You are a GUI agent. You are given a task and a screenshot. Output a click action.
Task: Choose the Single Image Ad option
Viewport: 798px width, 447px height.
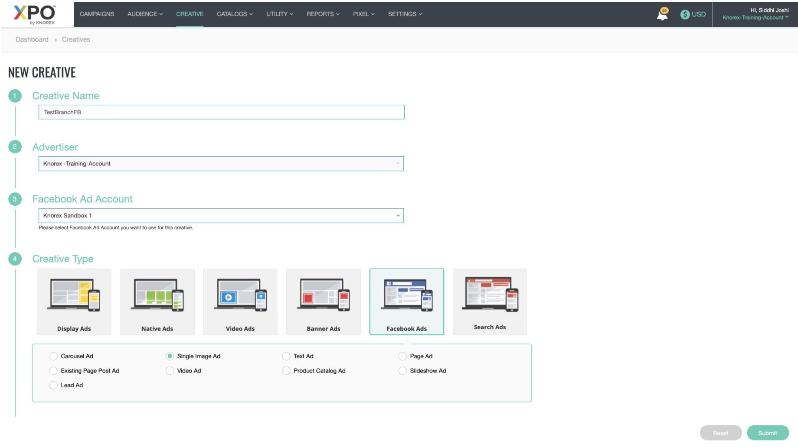click(170, 356)
